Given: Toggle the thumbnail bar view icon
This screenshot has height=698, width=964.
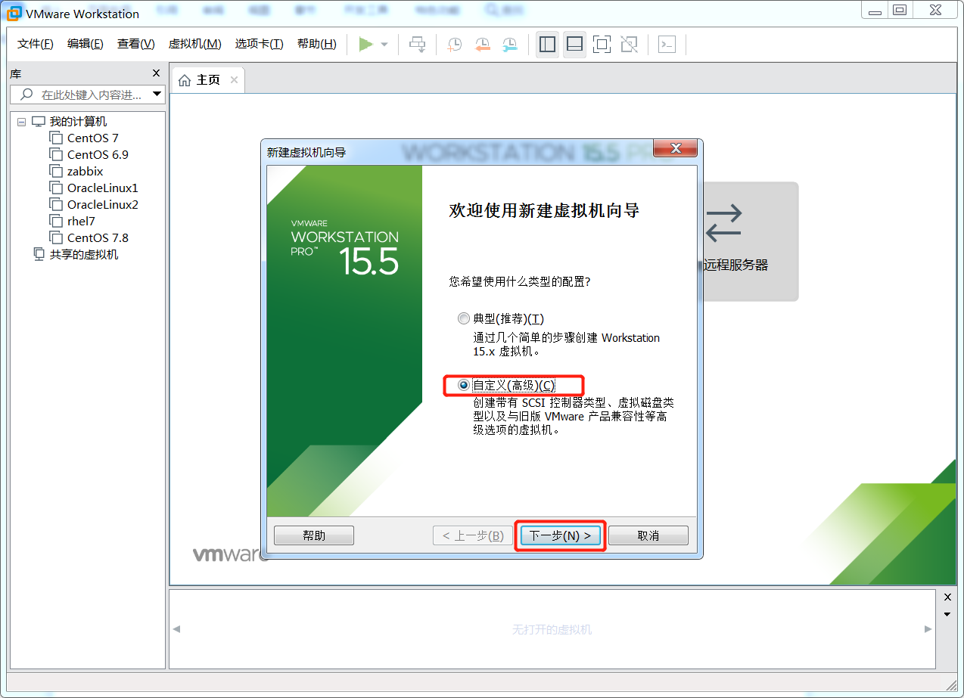Looking at the screenshot, I should pos(574,45).
